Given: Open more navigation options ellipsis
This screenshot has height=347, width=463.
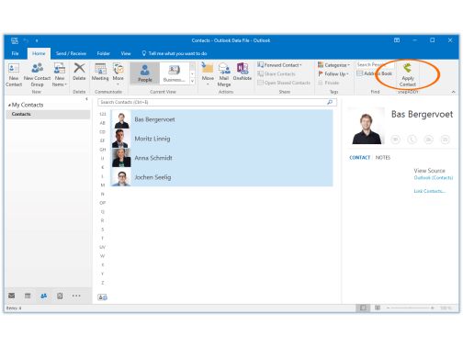Looking at the screenshot, I should click(76, 296).
